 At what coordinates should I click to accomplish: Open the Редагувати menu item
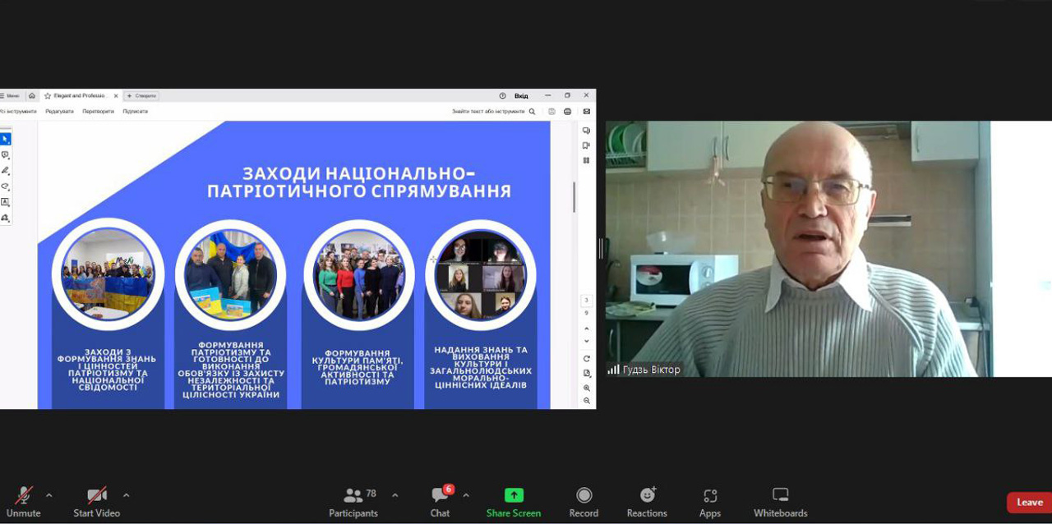(x=59, y=111)
